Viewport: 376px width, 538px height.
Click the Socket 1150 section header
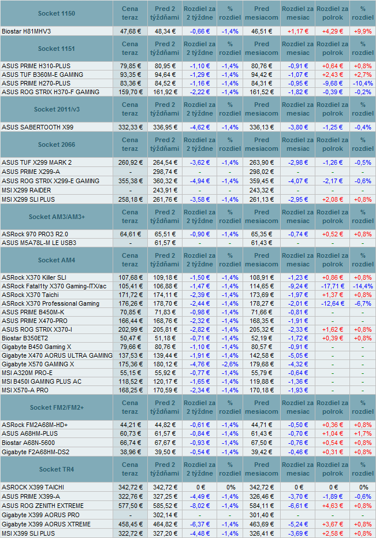56,13
